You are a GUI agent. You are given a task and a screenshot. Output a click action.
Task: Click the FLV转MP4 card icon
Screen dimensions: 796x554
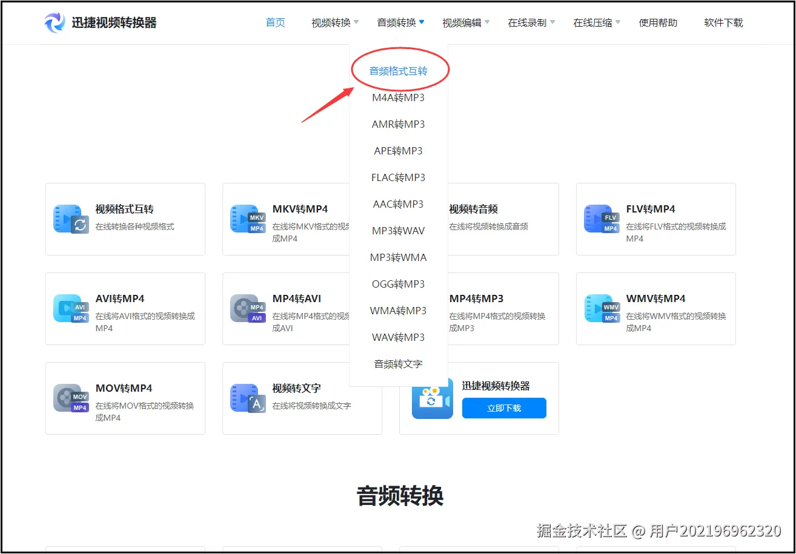click(x=602, y=219)
